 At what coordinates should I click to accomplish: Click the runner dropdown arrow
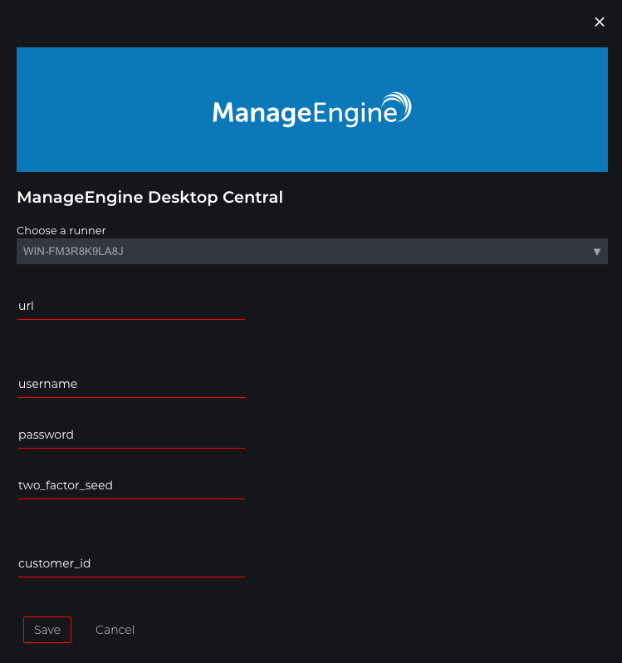point(596,252)
